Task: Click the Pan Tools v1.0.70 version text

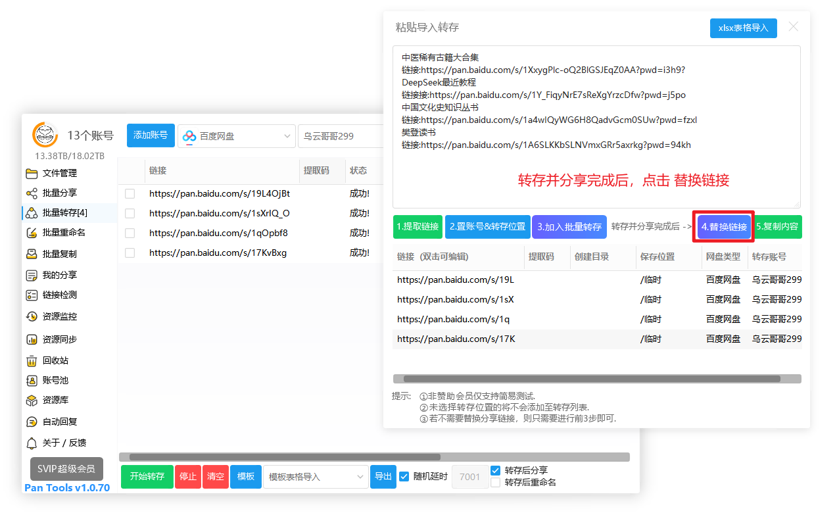Action: (x=67, y=488)
